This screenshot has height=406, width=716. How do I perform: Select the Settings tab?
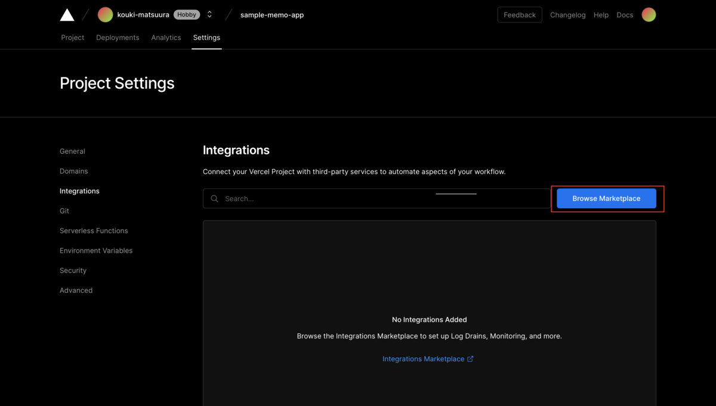206,38
